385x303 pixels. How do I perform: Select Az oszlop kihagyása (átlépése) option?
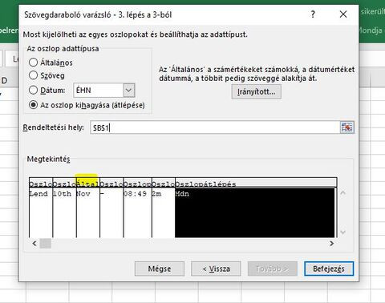coord(33,105)
